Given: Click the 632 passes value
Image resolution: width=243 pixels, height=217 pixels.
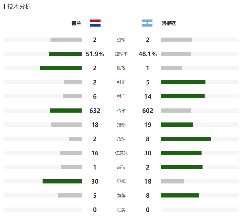Looking at the screenshot, I should pyautogui.click(x=95, y=111).
